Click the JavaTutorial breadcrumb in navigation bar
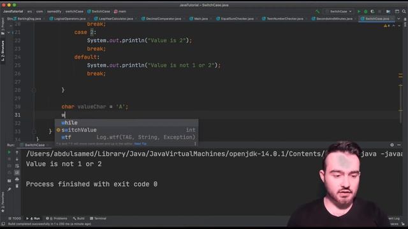The width and height of the screenshot is (408, 229). pos(13,11)
